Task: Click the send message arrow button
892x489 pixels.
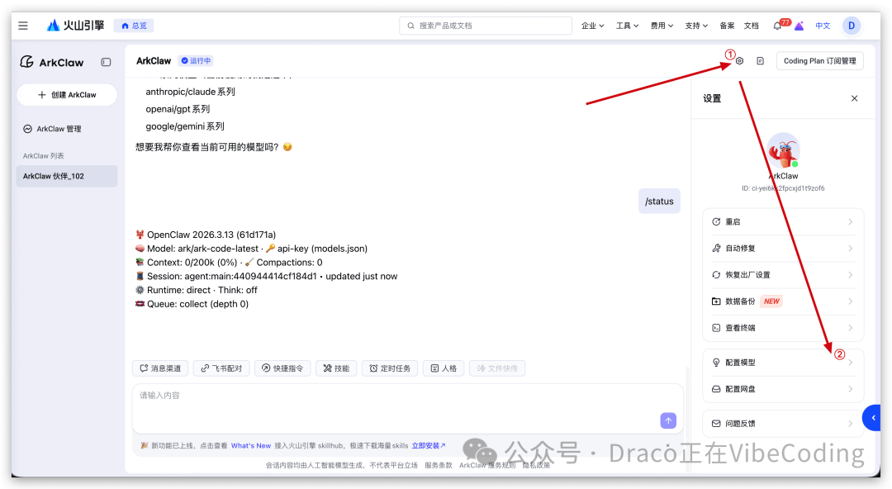Action: (x=667, y=420)
